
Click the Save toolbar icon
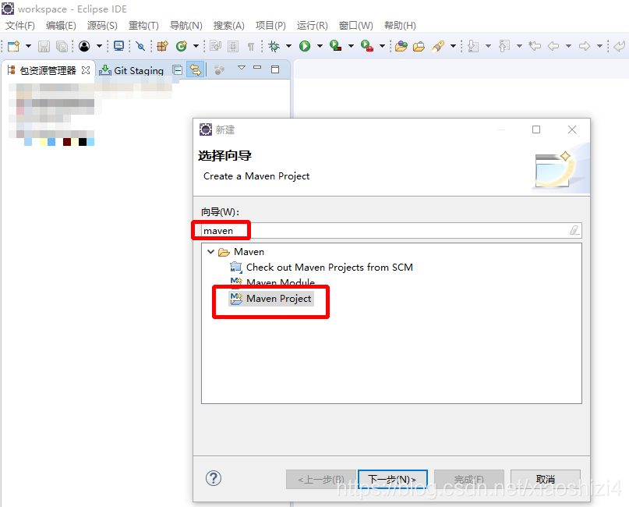coord(44,46)
